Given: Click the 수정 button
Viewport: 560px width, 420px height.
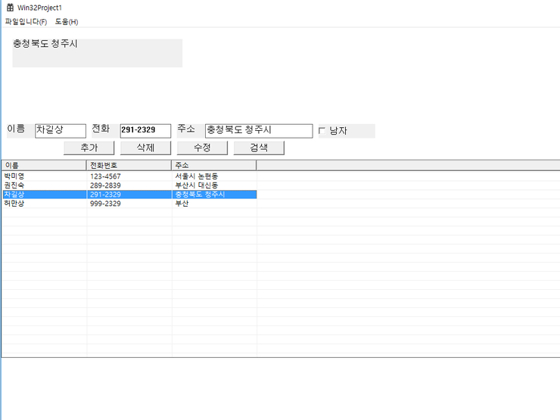Looking at the screenshot, I should point(202,148).
